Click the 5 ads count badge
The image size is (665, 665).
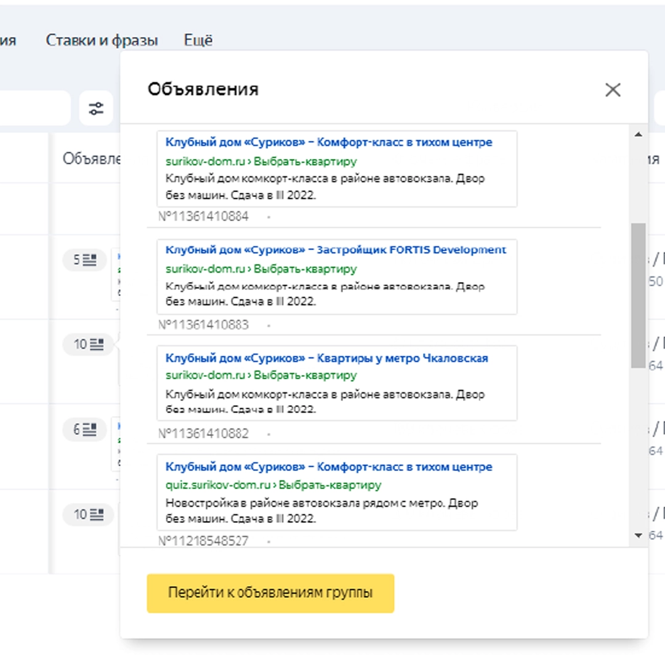(84, 260)
